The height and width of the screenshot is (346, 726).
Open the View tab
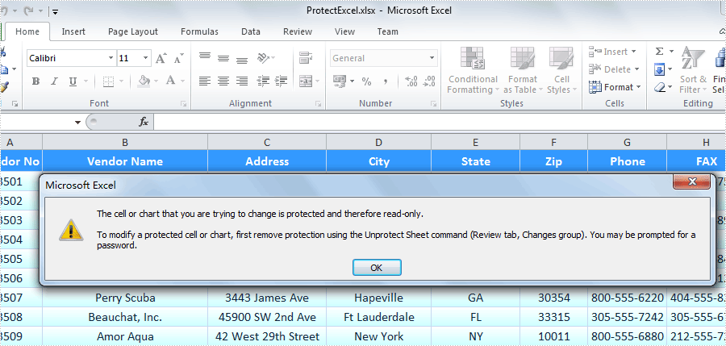[x=344, y=32]
